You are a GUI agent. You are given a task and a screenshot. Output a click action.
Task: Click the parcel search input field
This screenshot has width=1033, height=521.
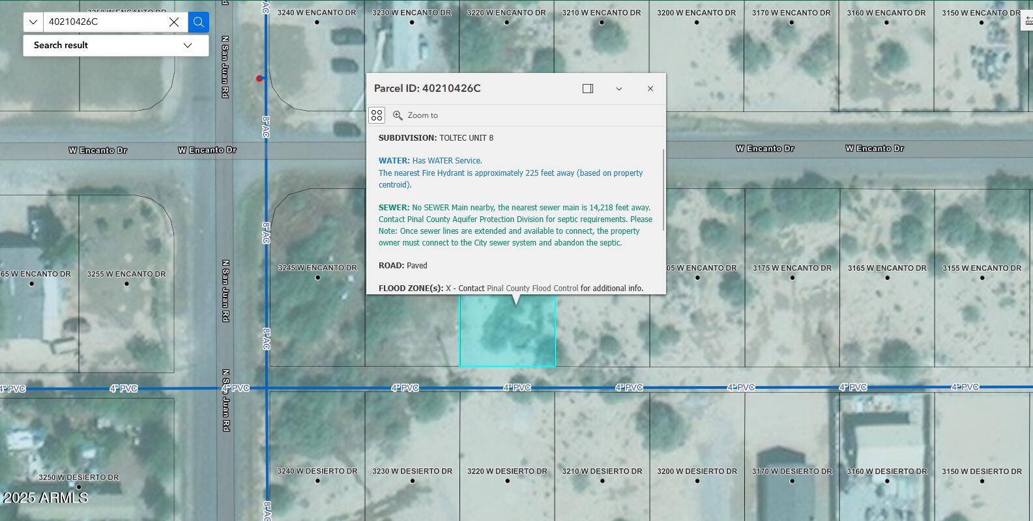tap(106, 22)
